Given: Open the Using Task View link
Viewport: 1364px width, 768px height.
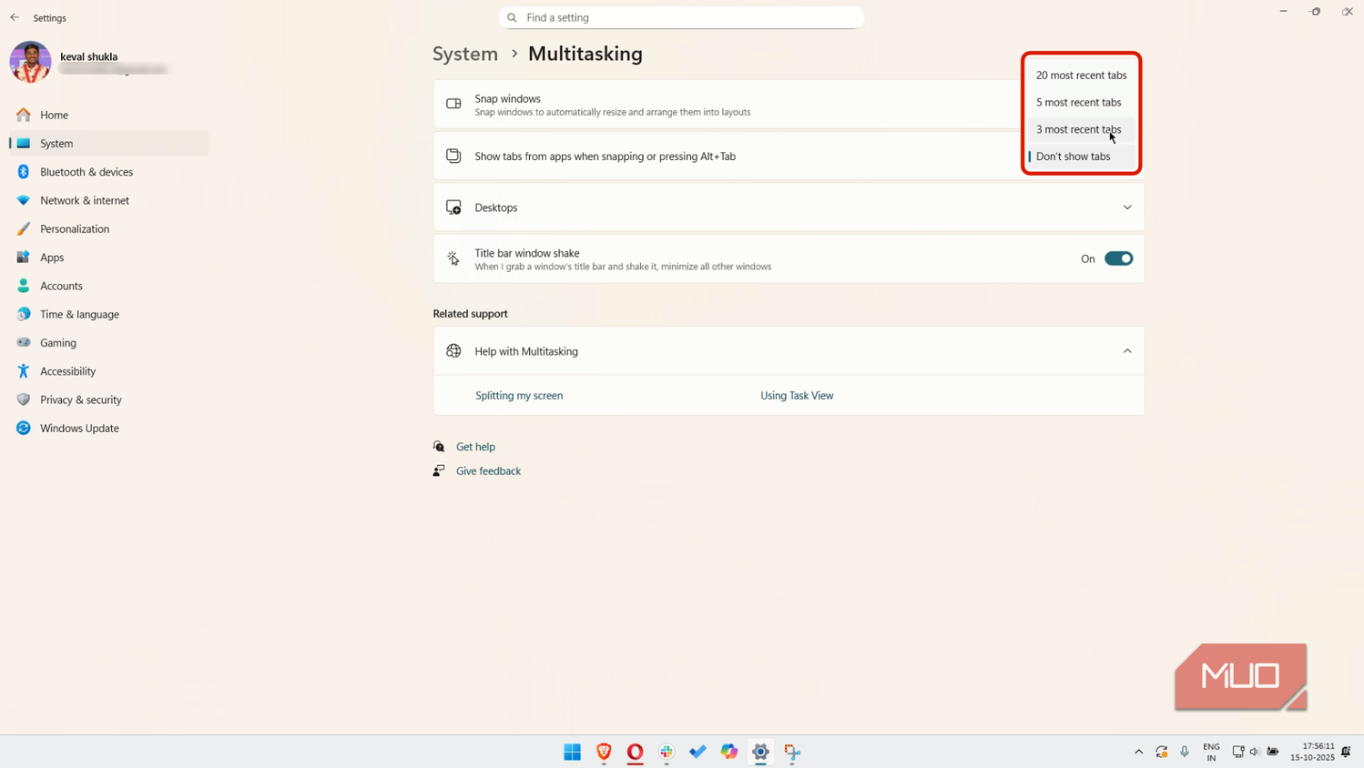Looking at the screenshot, I should tap(797, 396).
